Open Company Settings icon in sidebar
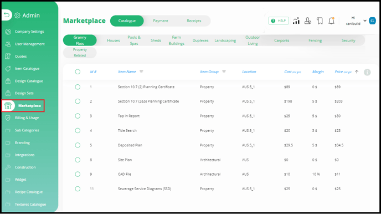 pyautogui.click(x=8, y=32)
